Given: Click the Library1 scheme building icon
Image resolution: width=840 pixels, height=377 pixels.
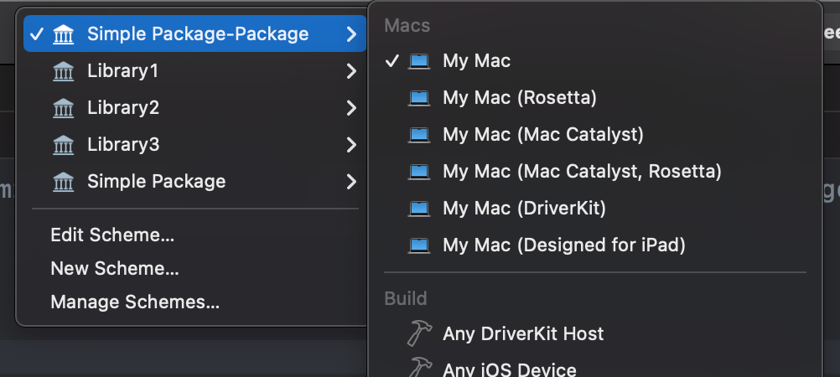Looking at the screenshot, I should 63,71.
